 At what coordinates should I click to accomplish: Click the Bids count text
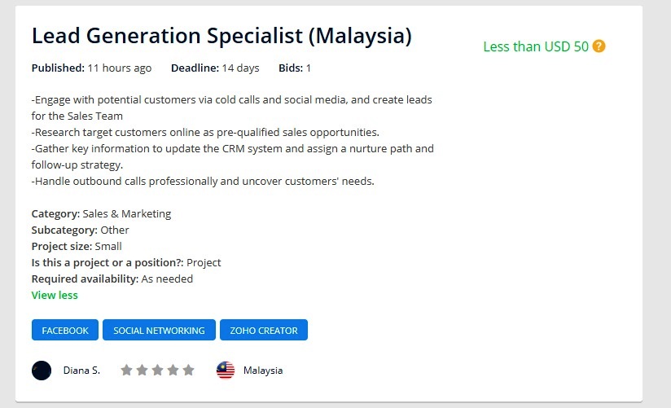click(295, 68)
